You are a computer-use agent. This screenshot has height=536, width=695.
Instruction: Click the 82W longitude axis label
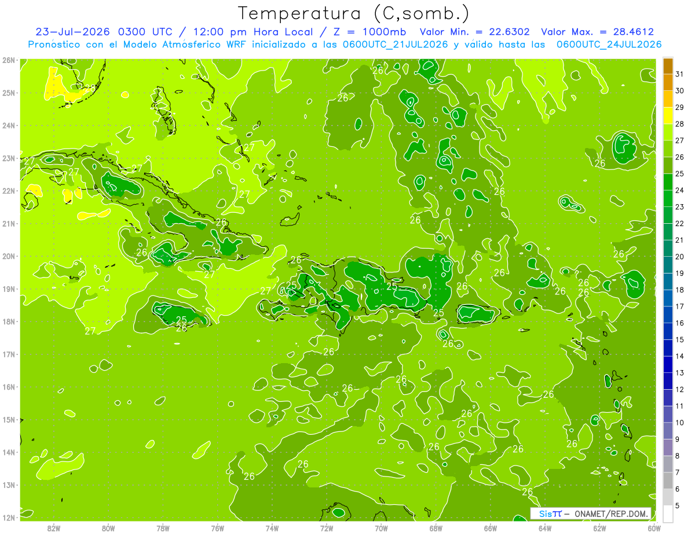coord(53,528)
